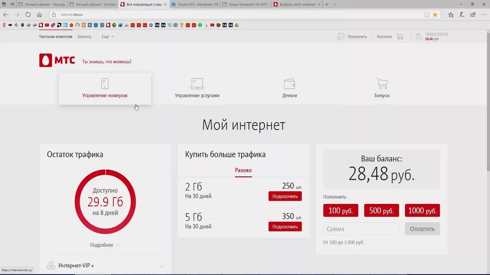This screenshot has width=490, height=275.
Task: Click От 100 до 3 000 руб. hint
Action: 344,243
